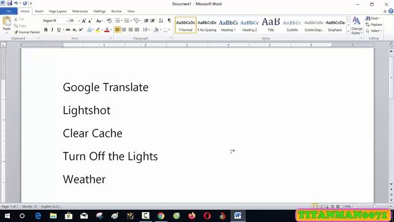
Task: Sort the selected text alphabetically
Action: [x=161, y=20]
